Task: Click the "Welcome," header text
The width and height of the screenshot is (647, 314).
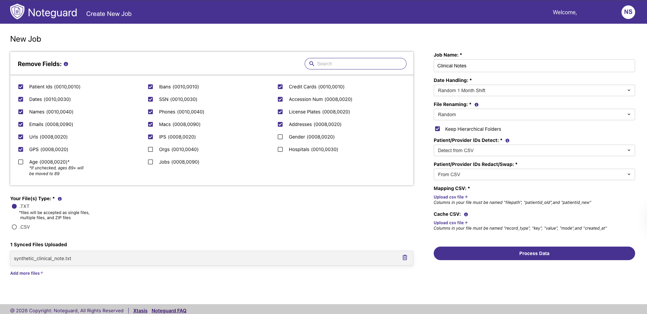Action: (565, 13)
